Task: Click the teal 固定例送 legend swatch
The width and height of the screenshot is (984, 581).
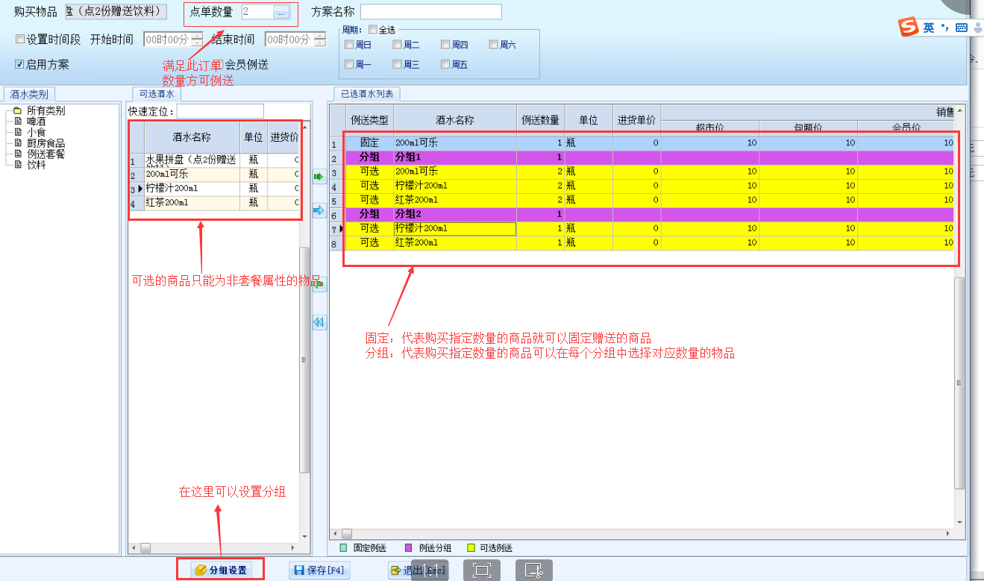Action: (344, 548)
